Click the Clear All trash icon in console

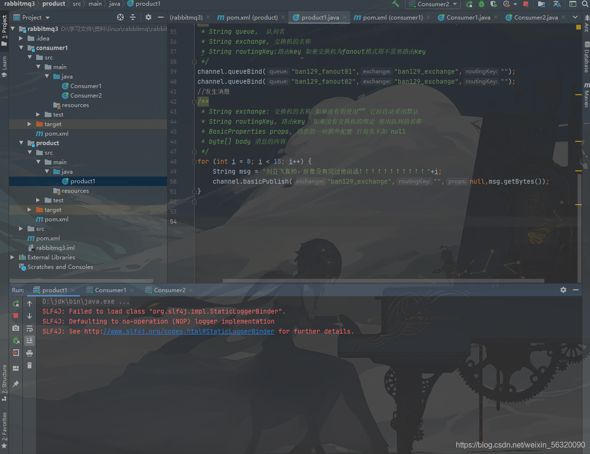coord(29,365)
